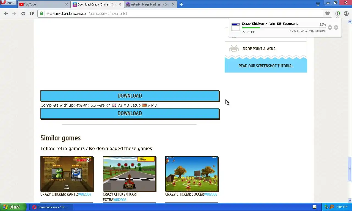Close the Asterix: Mega Madness tab
The height and width of the screenshot is (211, 352).
[x=173, y=4]
